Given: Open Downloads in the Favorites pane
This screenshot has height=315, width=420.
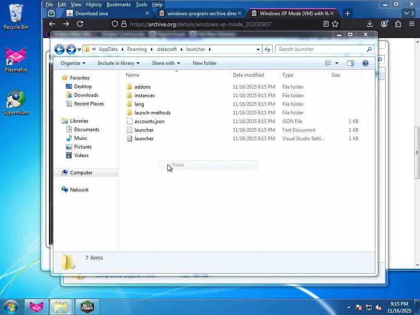Looking at the screenshot, I should [86, 95].
